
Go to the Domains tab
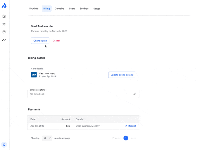[60, 9]
